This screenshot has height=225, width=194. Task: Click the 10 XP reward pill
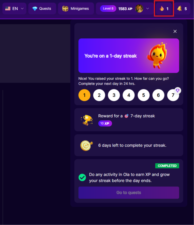[105, 123]
